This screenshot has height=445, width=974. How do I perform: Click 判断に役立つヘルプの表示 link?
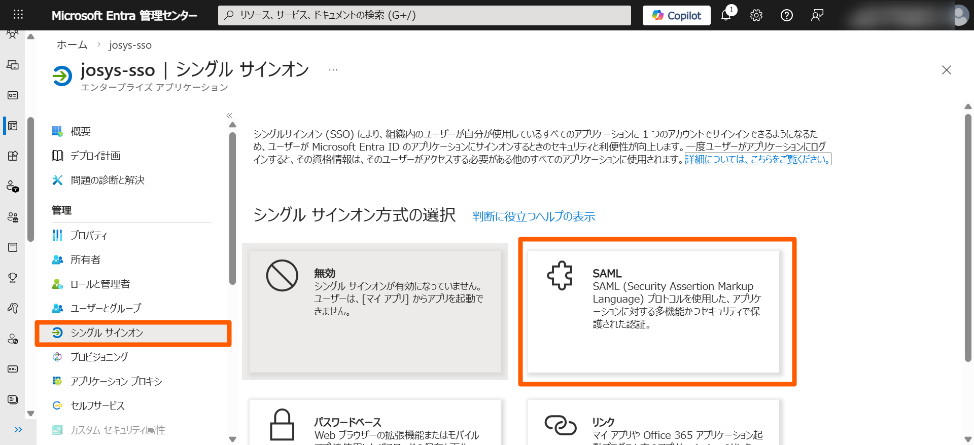(x=533, y=216)
